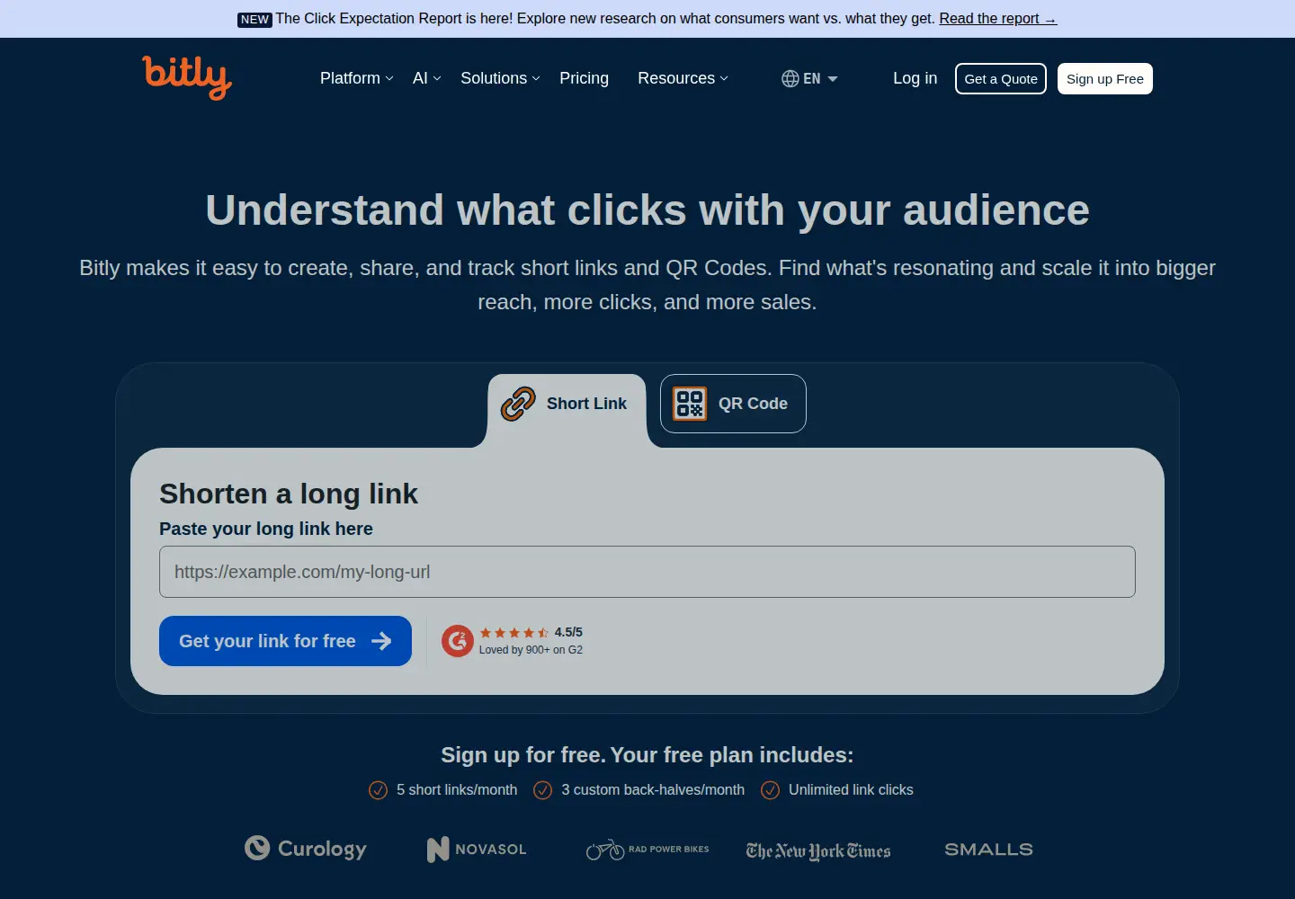Click the 'Paste your long link here' label
1295x899 pixels.
(266, 529)
